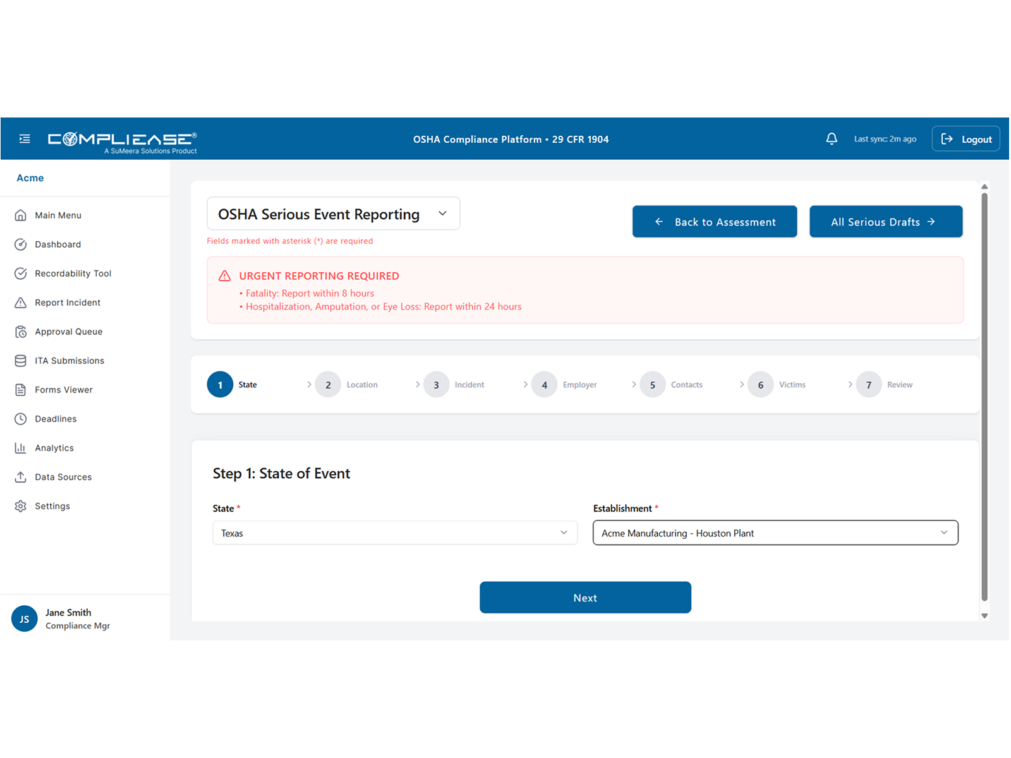Click the ITA Submissions database icon
The height and width of the screenshot is (758, 1011).
pyautogui.click(x=21, y=361)
